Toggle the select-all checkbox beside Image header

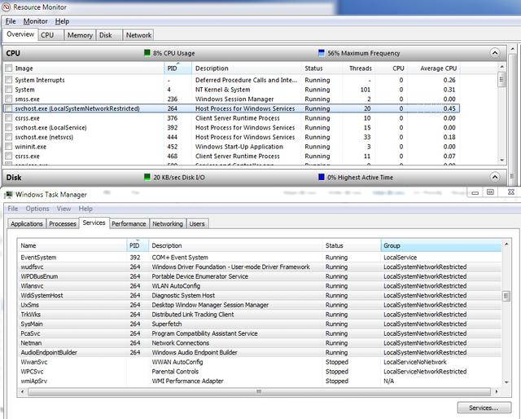click(9, 68)
